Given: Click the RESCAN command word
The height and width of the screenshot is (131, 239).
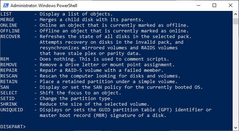Looking at the screenshot, I should (9, 76).
